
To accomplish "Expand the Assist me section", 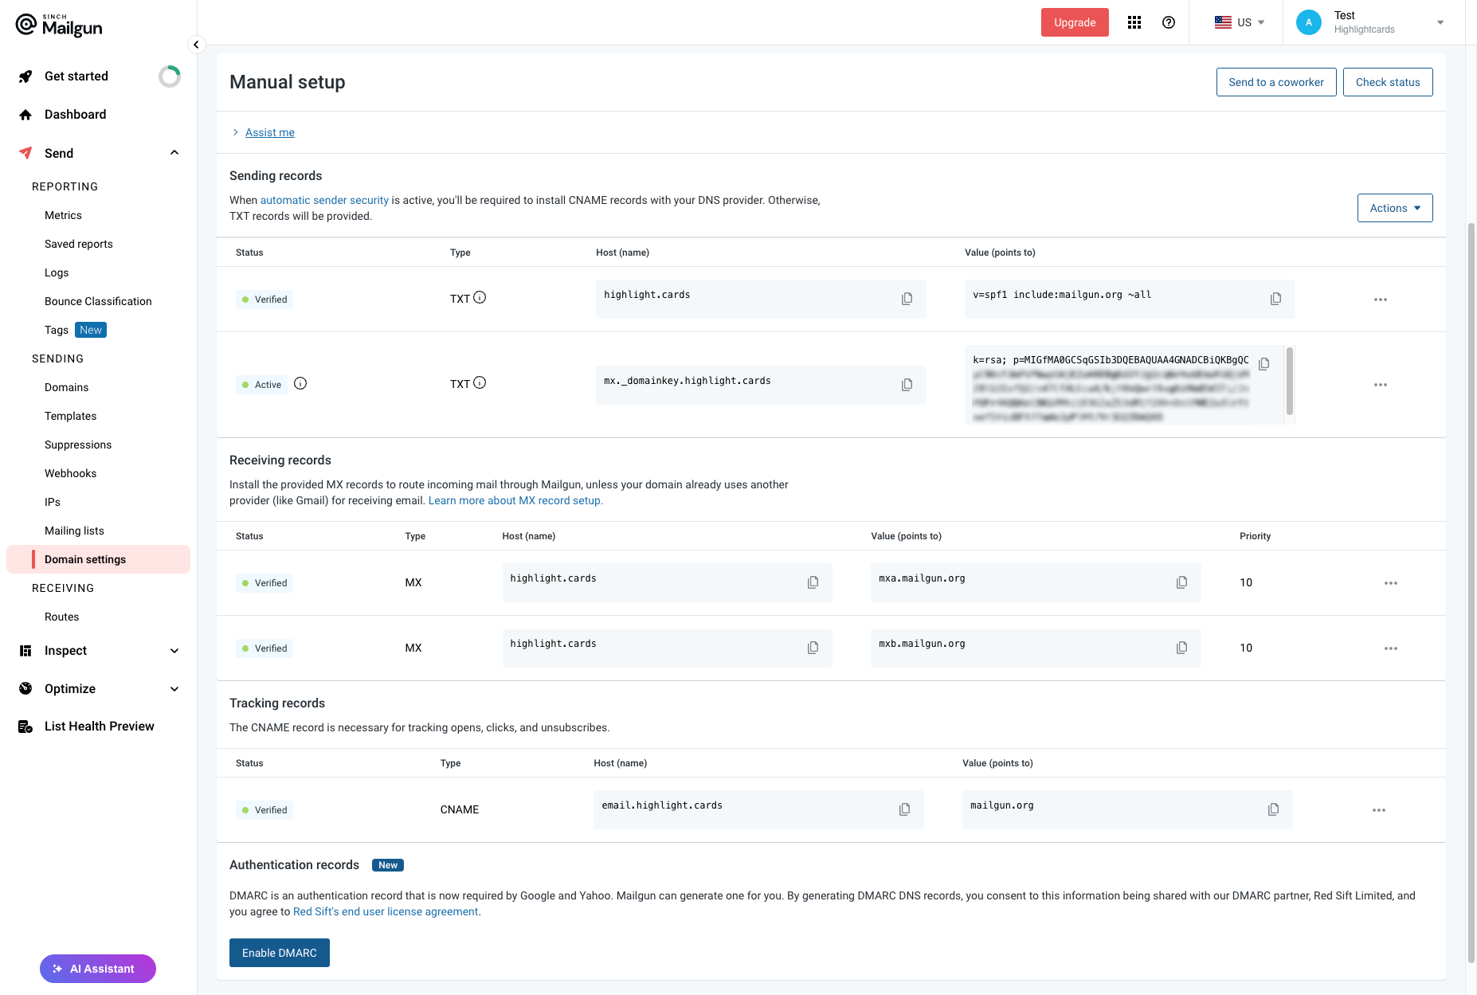I will pos(269,132).
